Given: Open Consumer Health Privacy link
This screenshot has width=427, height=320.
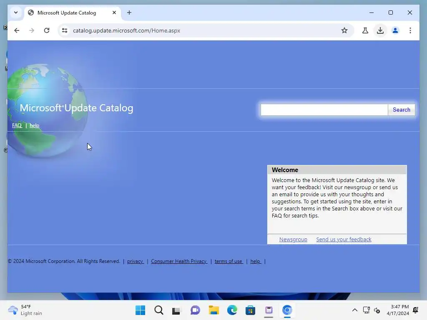Looking at the screenshot, I should [179, 261].
